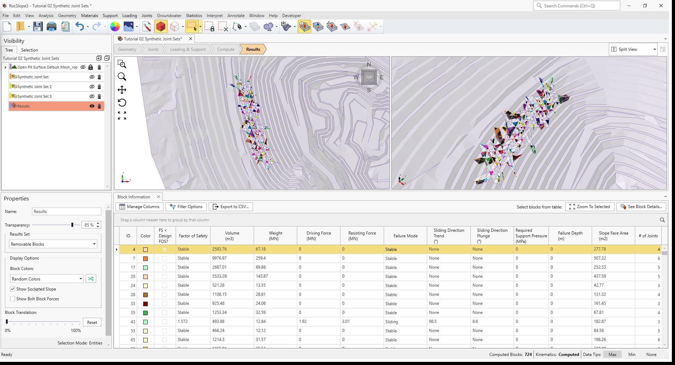Undo the last action
The image size is (675, 365).
pos(79,26)
